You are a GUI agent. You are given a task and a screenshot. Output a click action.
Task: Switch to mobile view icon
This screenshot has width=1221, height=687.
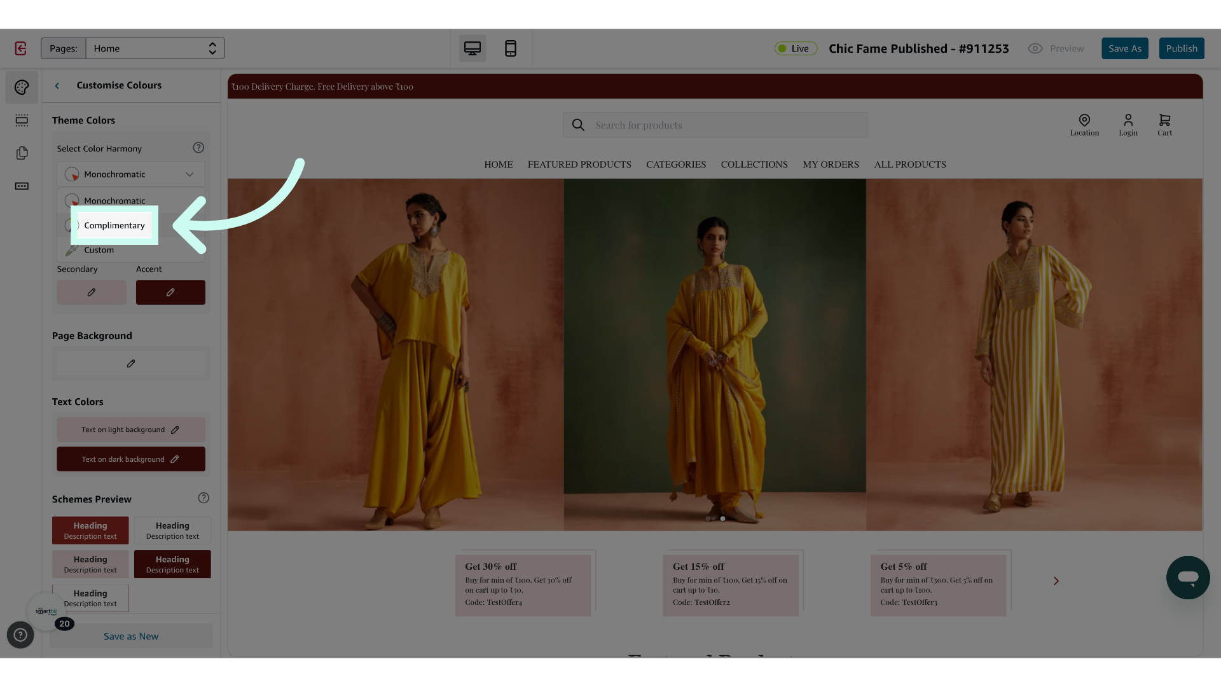click(x=511, y=48)
